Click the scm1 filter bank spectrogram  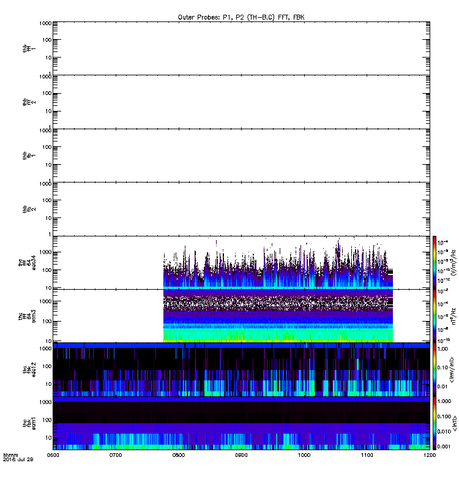click(x=241, y=423)
